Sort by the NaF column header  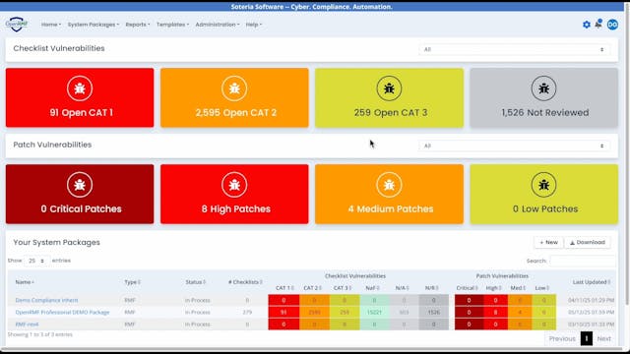tap(372, 288)
